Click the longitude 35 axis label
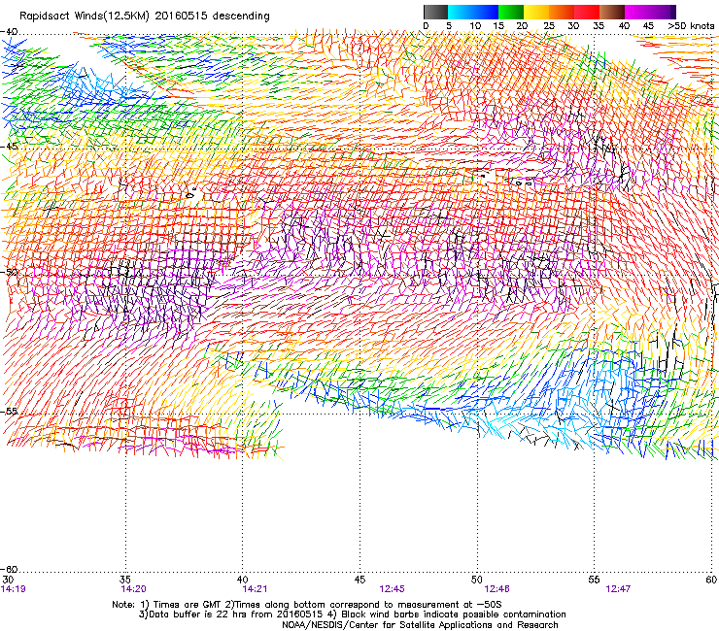 125,580
